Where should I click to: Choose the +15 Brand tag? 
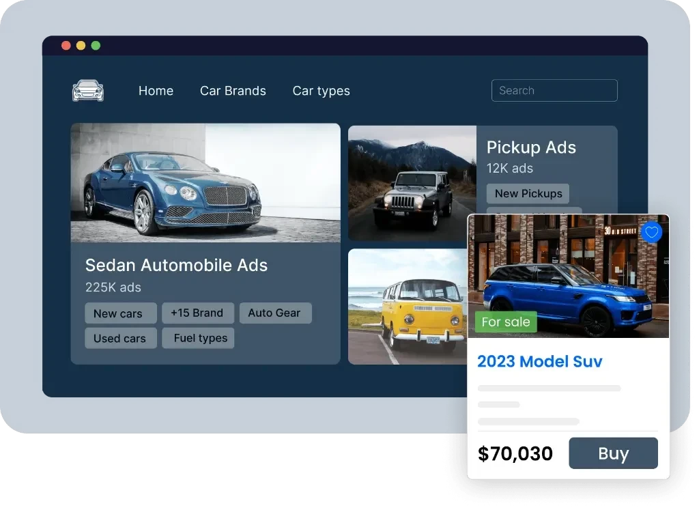pyautogui.click(x=197, y=313)
